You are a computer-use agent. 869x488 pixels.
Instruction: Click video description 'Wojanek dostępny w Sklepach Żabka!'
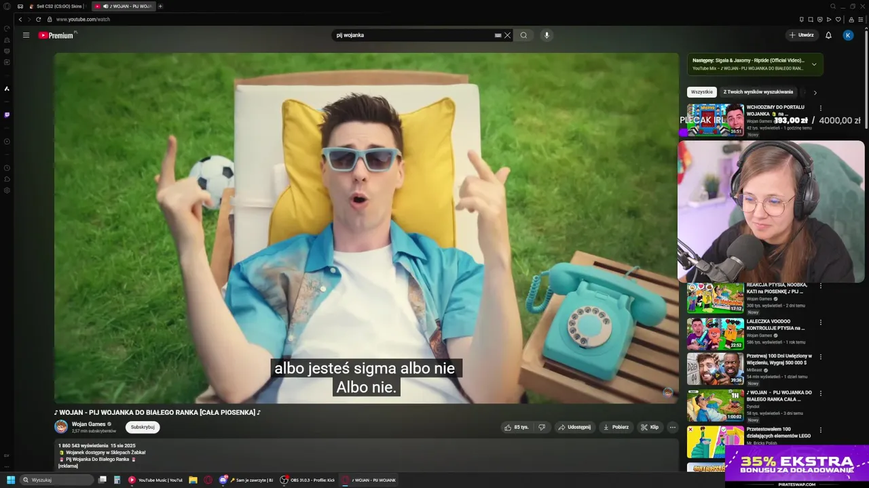point(105,452)
